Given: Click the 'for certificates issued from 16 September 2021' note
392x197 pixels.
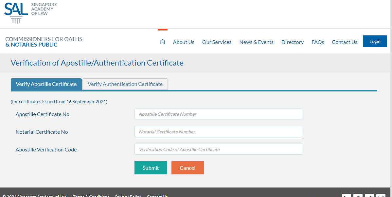Looking at the screenshot, I should (x=59, y=102).
